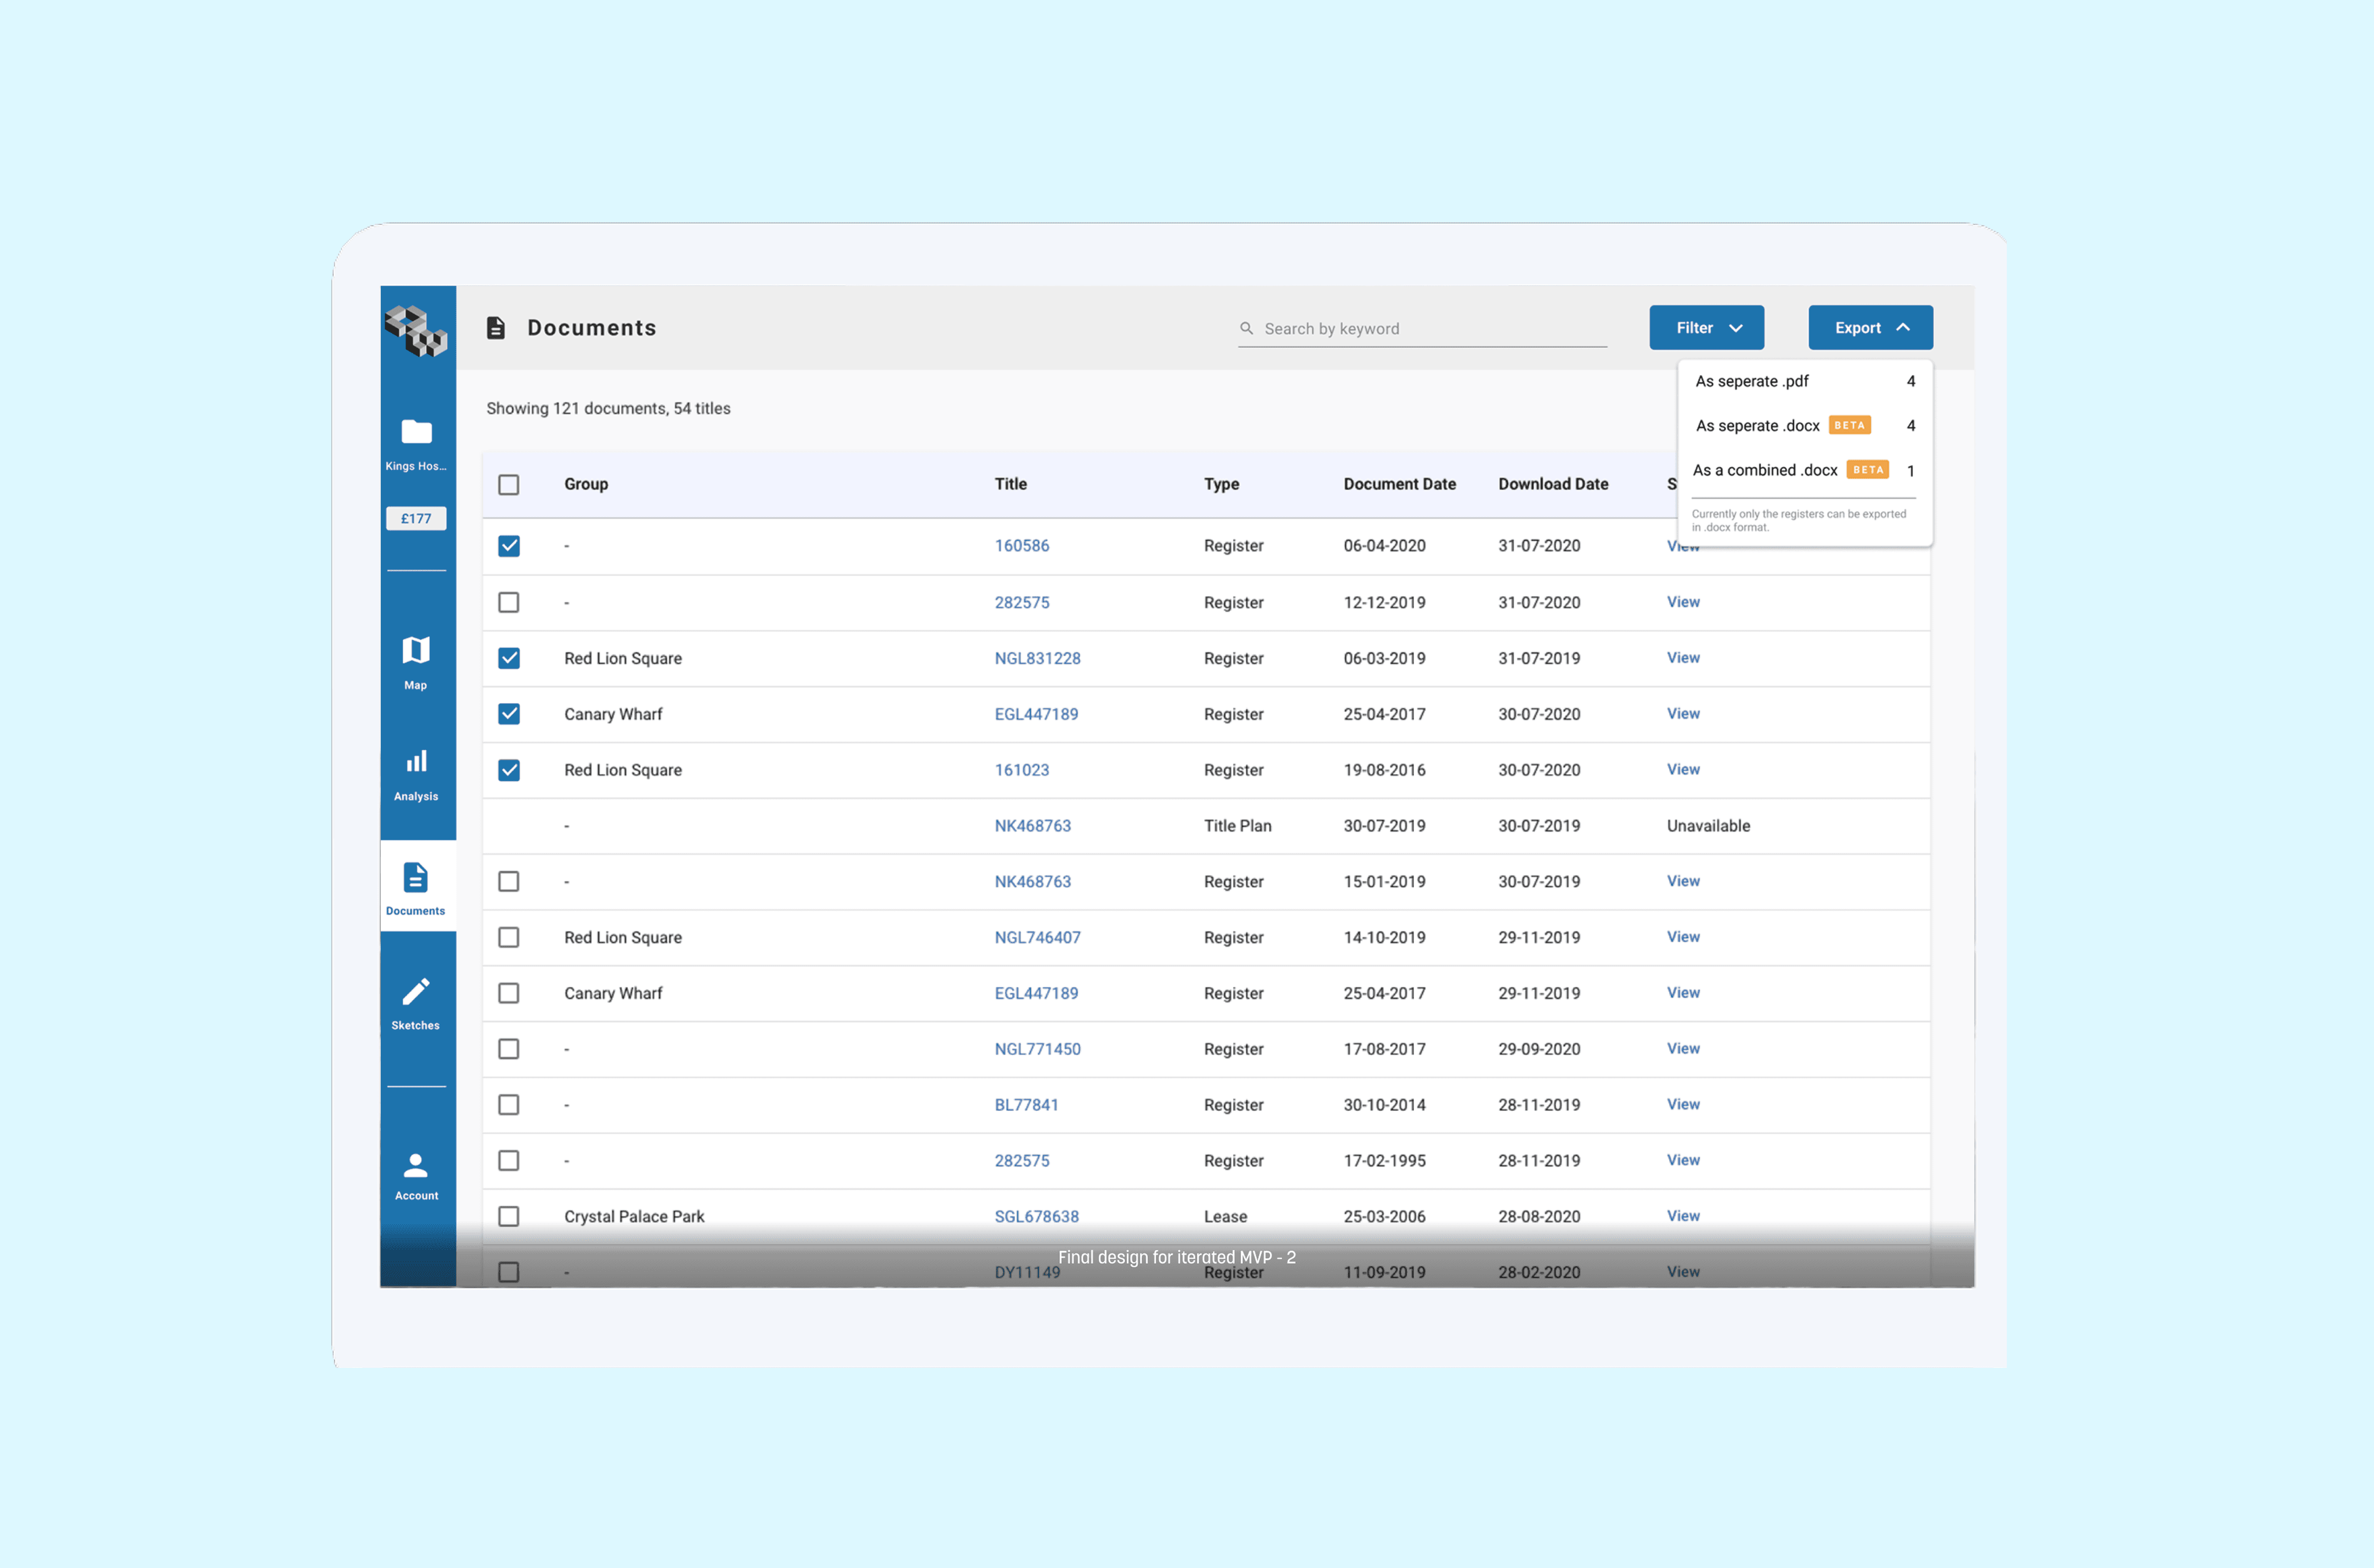Click the £177 balance badge
This screenshot has width=2374, height=1568.
416,519
